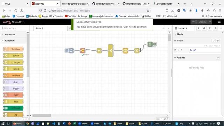Select the split node on canvas
The height and width of the screenshot is (126, 224).
coord(99,50)
